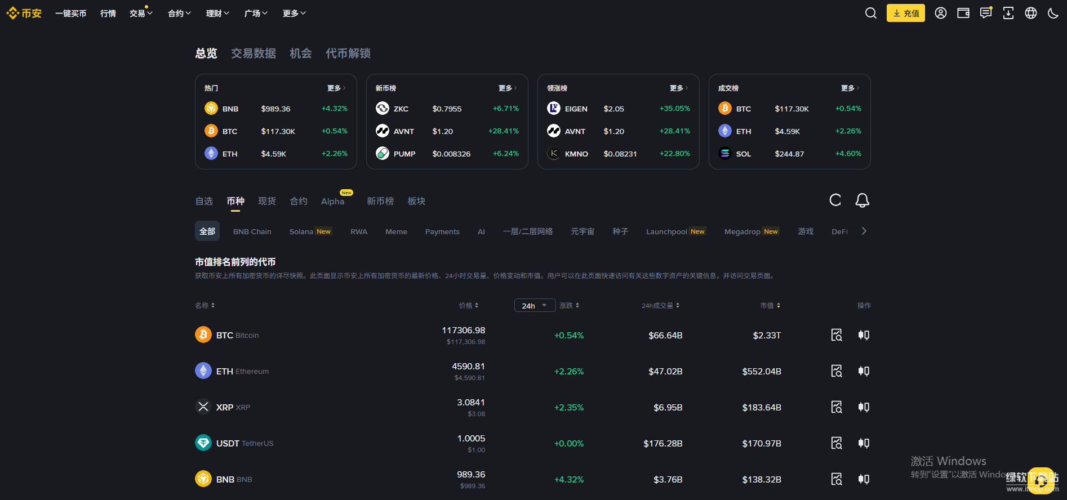This screenshot has width=1067, height=500.
Task: Open USDT row trade candlestick icon
Action: pos(864,443)
